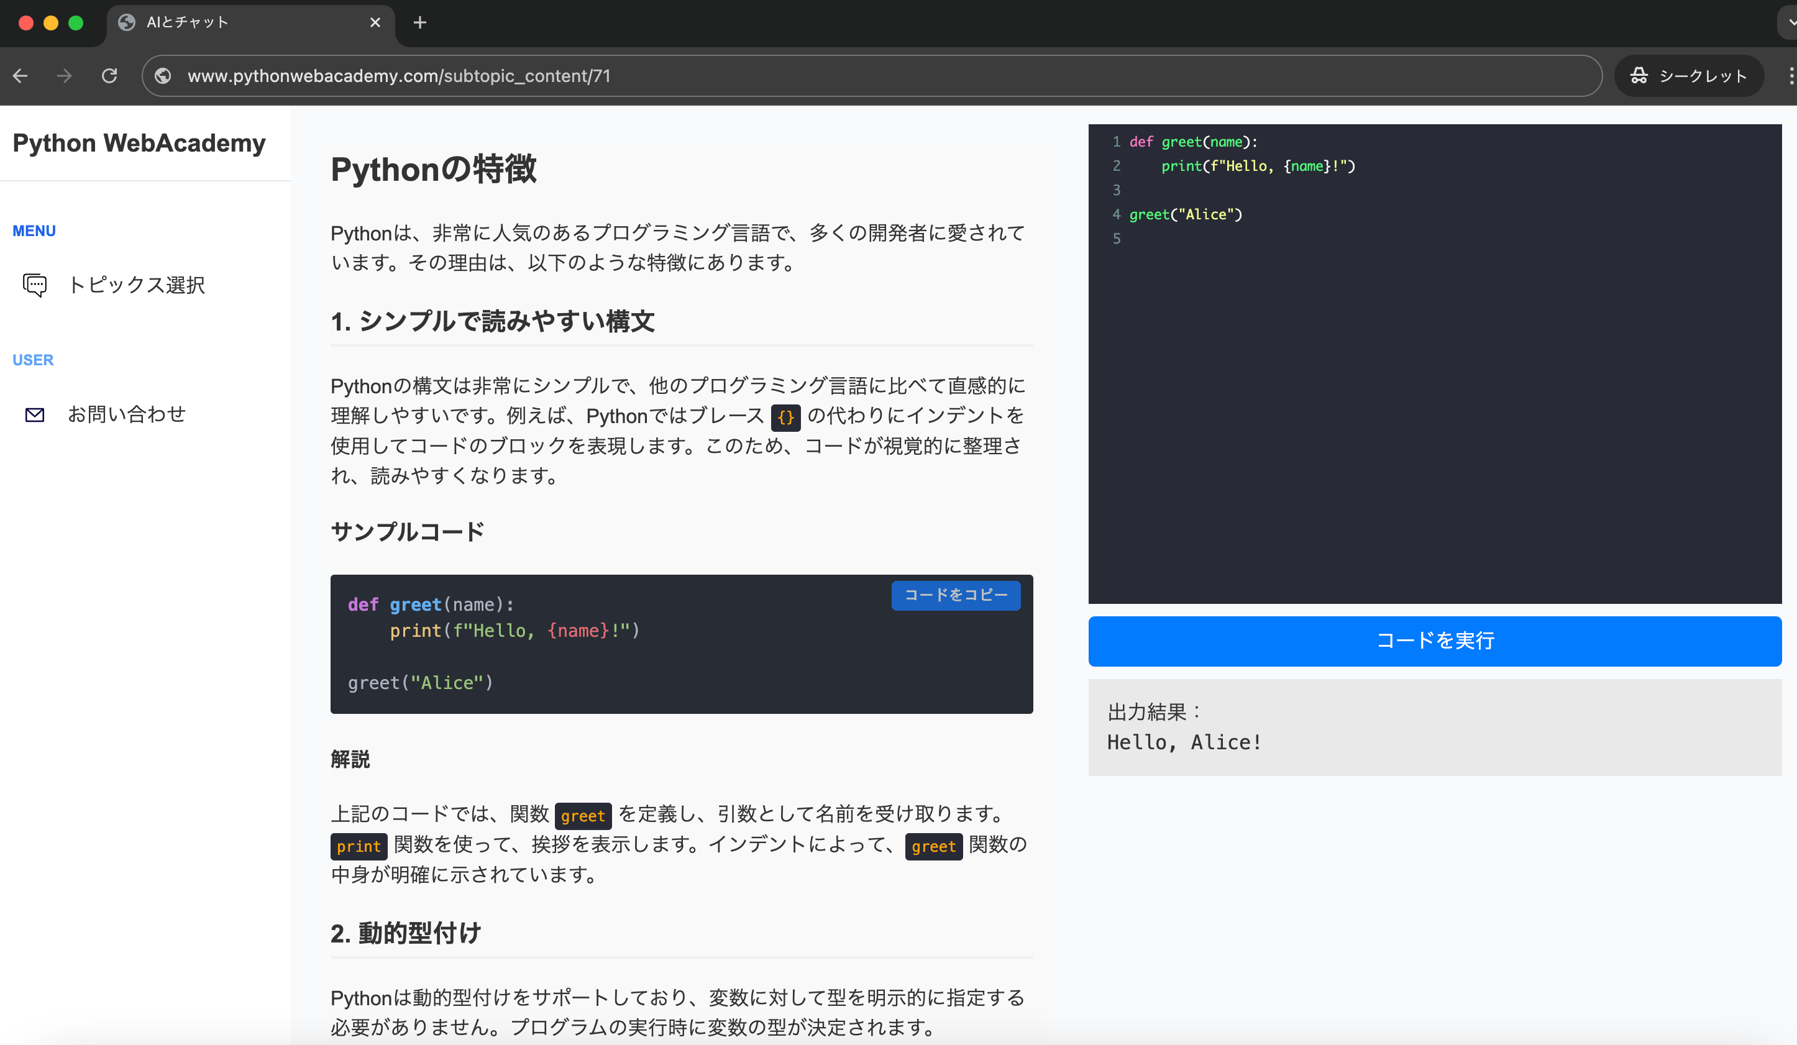Reload the page with refresh icon

coord(109,76)
